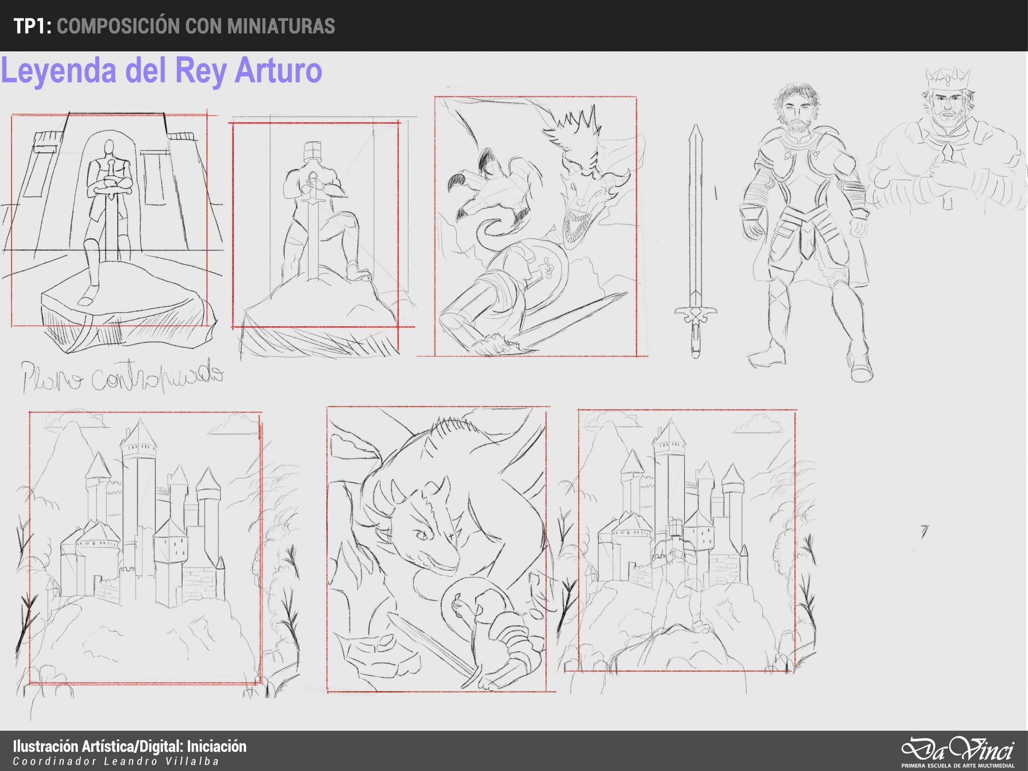
Task: Select the horned dragon close-up sketch at bottom
Action: click(436, 549)
